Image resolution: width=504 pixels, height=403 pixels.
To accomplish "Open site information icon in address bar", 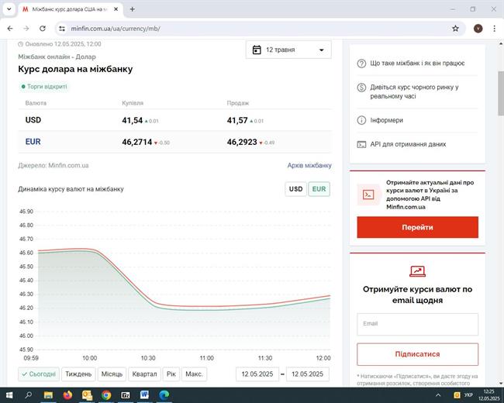I will [62, 29].
